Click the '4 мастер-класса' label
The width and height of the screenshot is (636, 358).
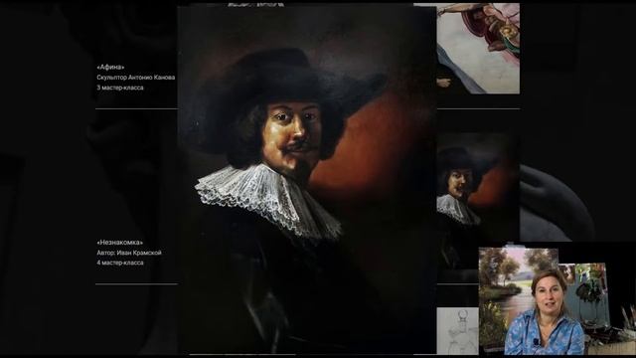tap(119, 263)
